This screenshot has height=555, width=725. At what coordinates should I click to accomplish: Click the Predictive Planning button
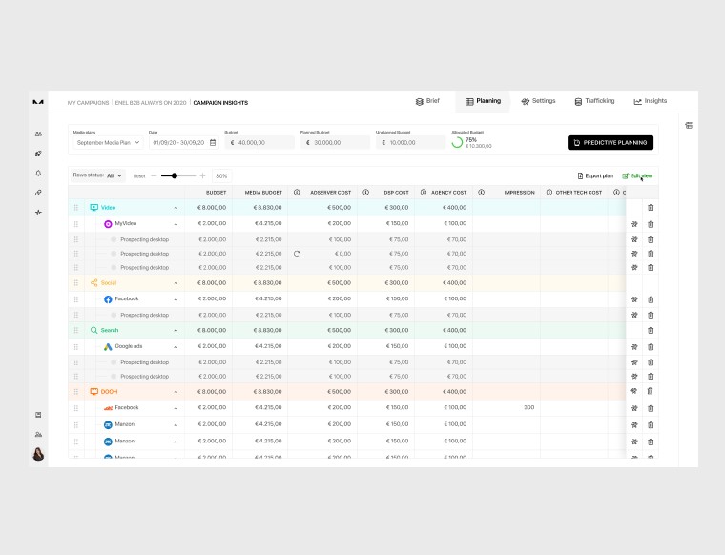pyautogui.click(x=611, y=142)
